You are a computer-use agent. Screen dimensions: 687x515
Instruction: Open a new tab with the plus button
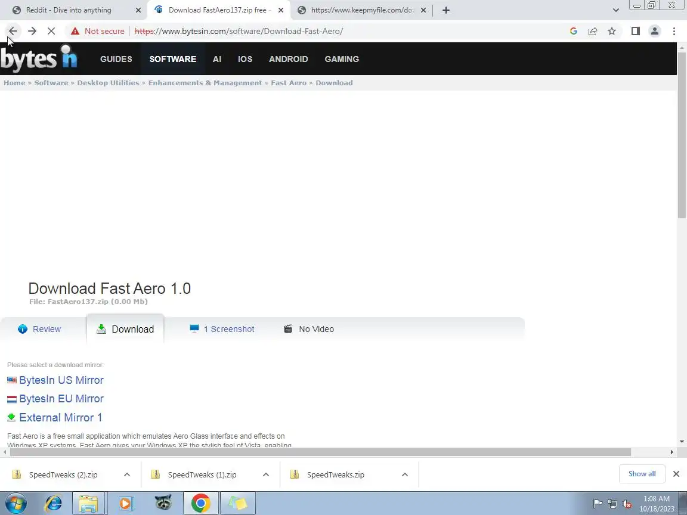click(445, 10)
